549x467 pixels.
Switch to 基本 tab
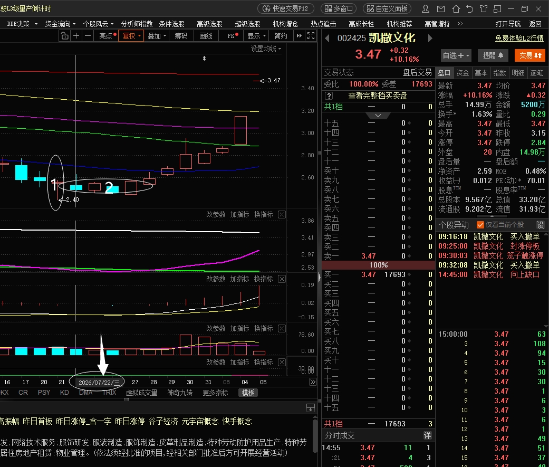(481, 73)
